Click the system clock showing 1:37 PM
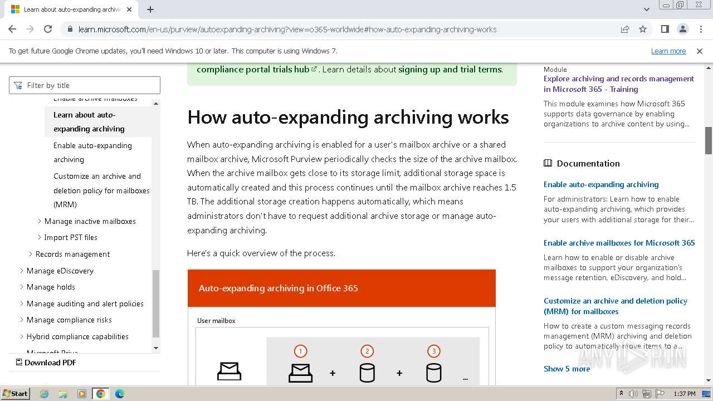The width and height of the screenshot is (713, 401). coord(685,394)
